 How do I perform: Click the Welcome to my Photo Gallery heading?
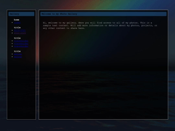(x=103, y=14)
